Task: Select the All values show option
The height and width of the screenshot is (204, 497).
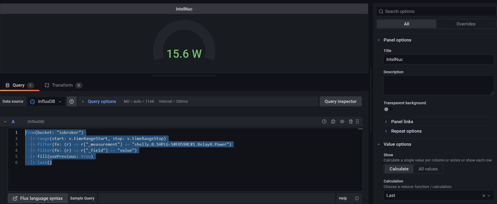Action: (x=428, y=169)
